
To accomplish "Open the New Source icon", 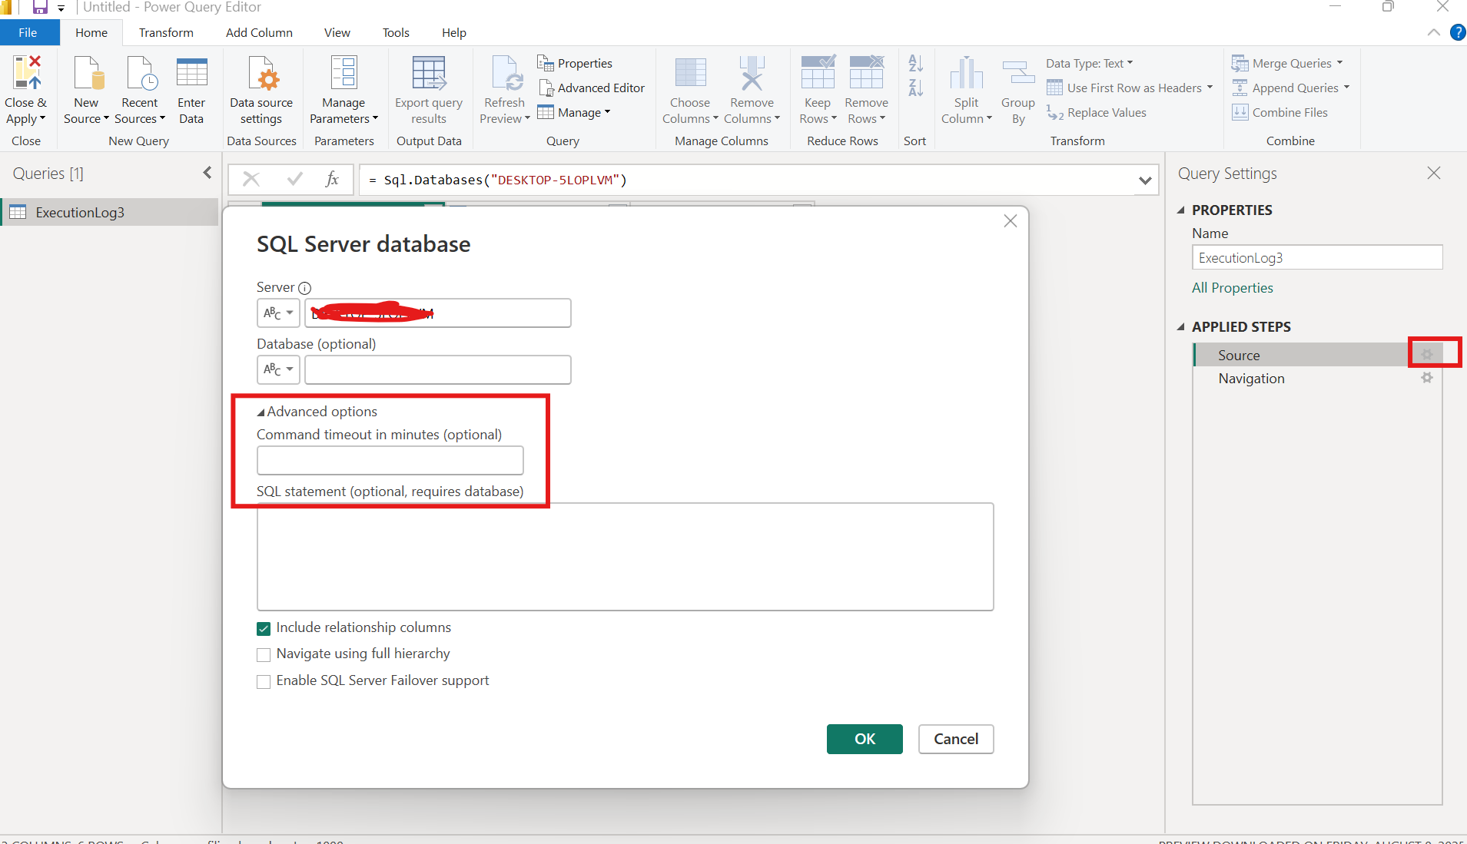I will click(88, 73).
